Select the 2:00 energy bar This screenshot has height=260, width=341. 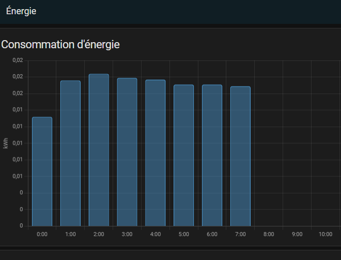99,150
